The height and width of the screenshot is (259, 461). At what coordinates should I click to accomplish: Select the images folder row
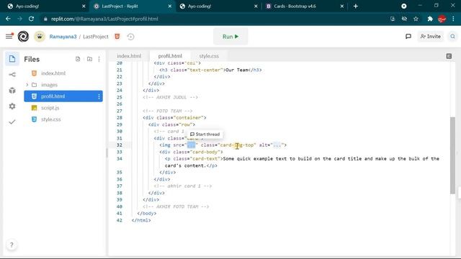coord(63,85)
